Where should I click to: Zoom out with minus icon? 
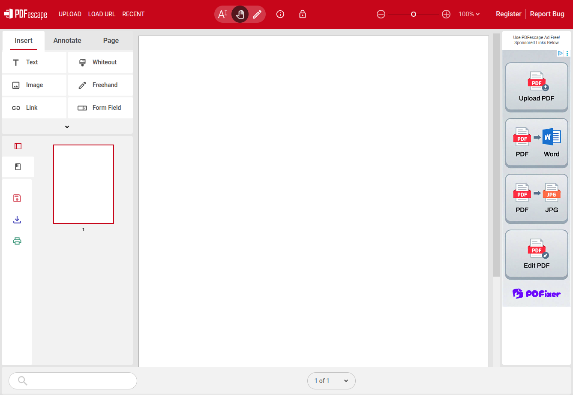coord(381,14)
